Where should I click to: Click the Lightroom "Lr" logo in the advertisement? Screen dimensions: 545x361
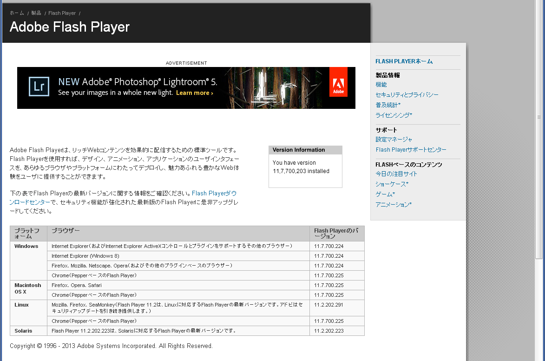click(x=39, y=87)
